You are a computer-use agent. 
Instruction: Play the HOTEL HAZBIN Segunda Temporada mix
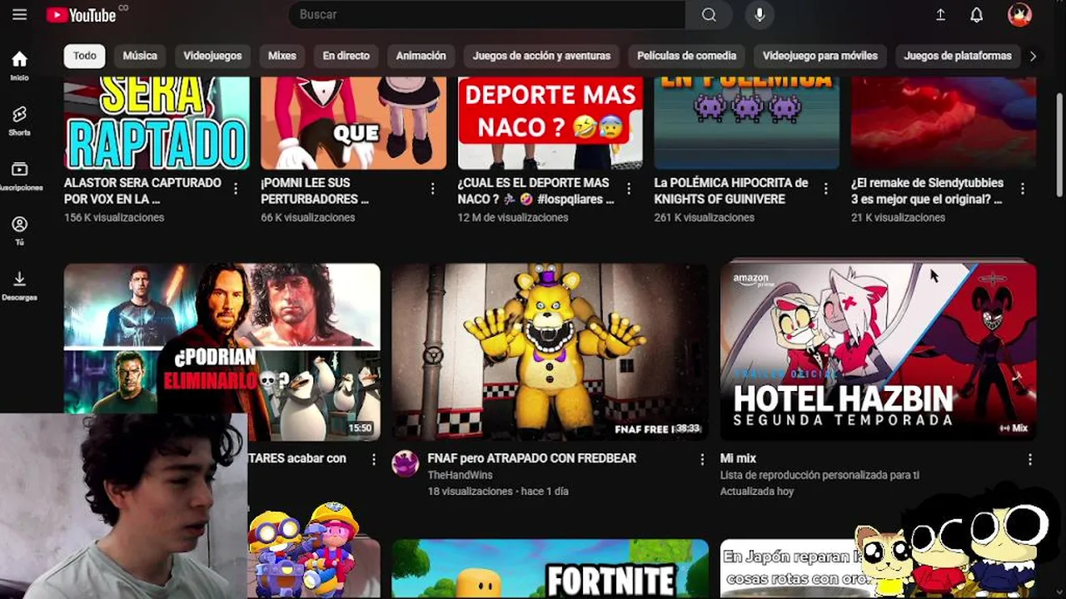(878, 352)
